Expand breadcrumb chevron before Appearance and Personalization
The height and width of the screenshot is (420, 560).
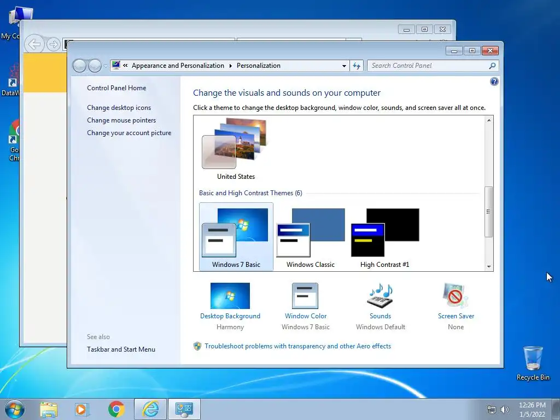125,66
